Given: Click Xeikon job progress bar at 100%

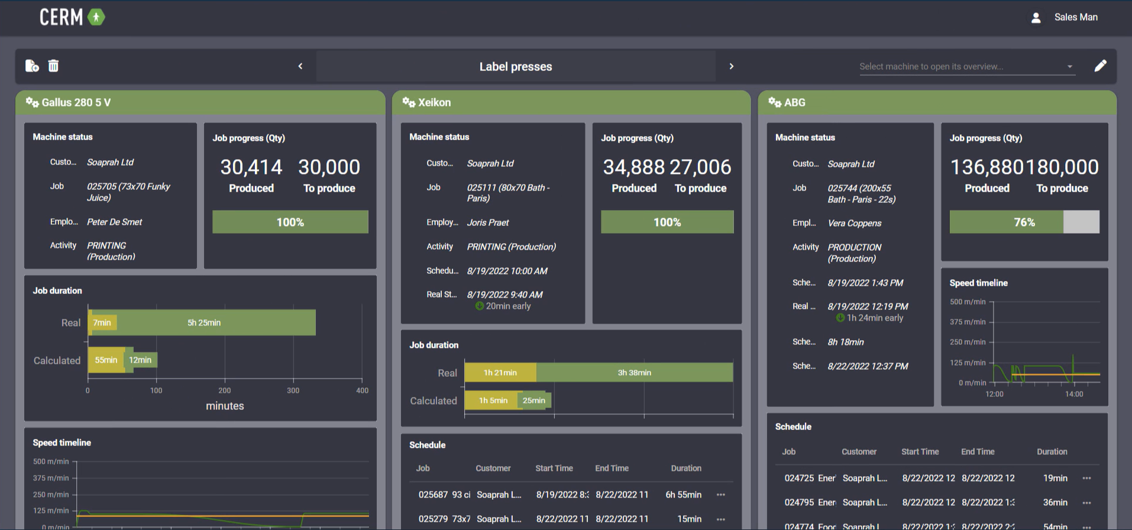Looking at the screenshot, I should 667,222.
